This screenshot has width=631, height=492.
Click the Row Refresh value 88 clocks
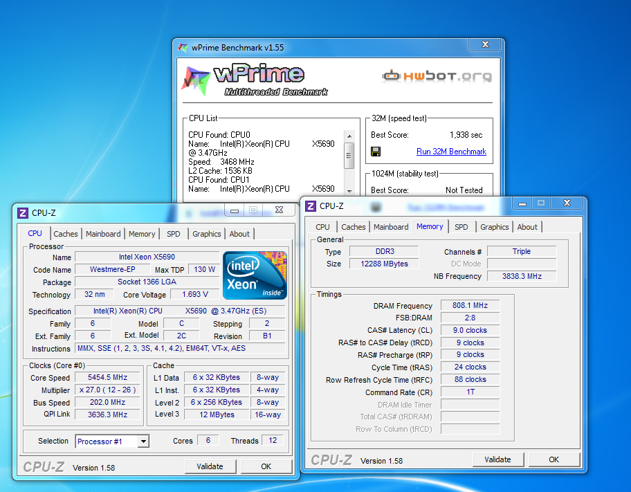(x=470, y=380)
